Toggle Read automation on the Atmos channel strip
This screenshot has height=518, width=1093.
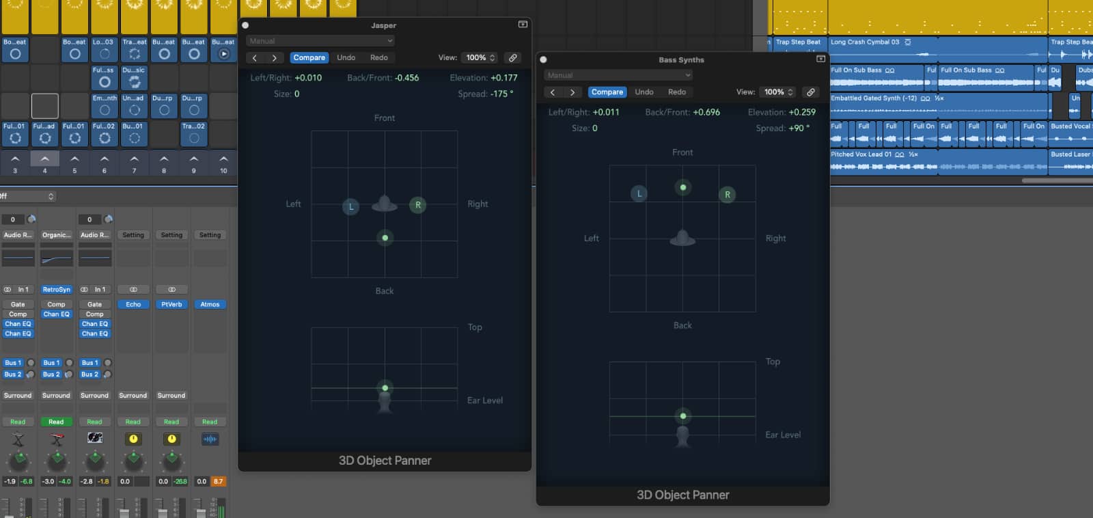(x=210, y=422)
